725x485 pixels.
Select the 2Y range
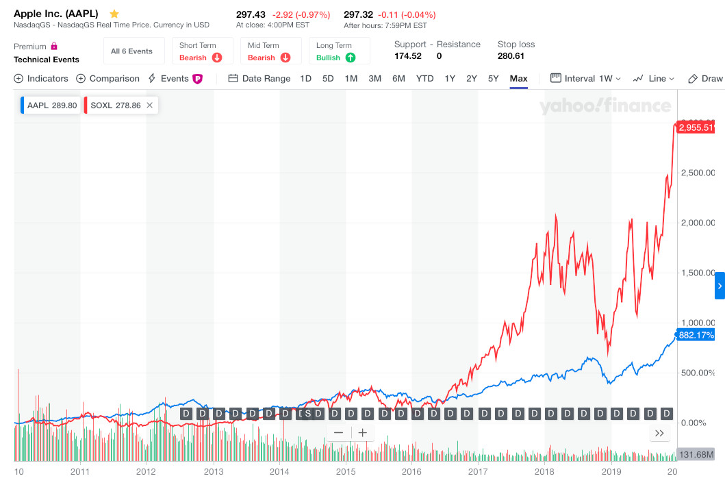(x=472, y=79)
